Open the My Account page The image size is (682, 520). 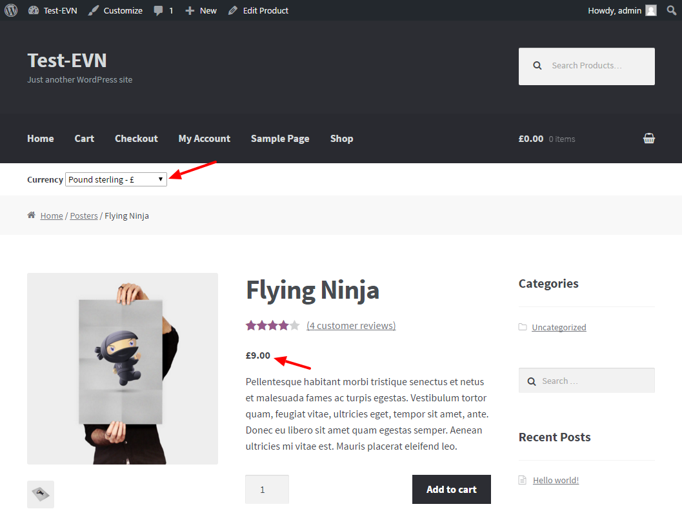pyautogui.click(x=205, y=138)
